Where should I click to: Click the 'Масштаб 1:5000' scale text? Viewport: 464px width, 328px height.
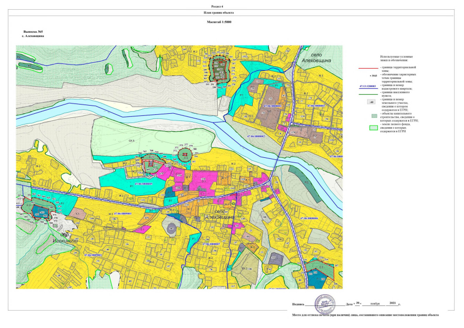tap(232, 24)
